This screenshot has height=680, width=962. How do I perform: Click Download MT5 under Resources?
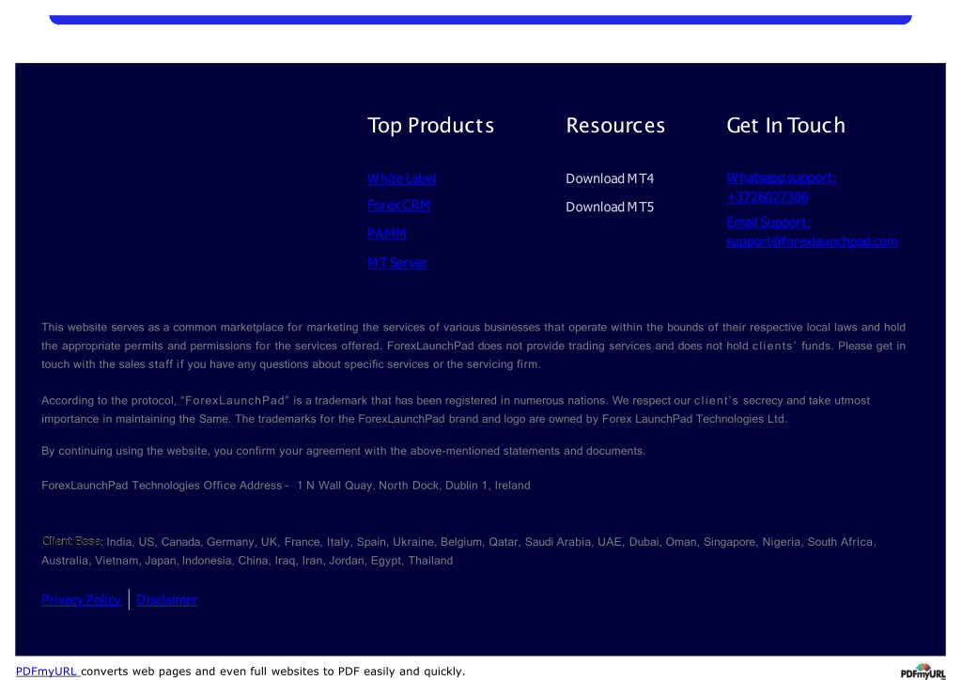(610, 207)
